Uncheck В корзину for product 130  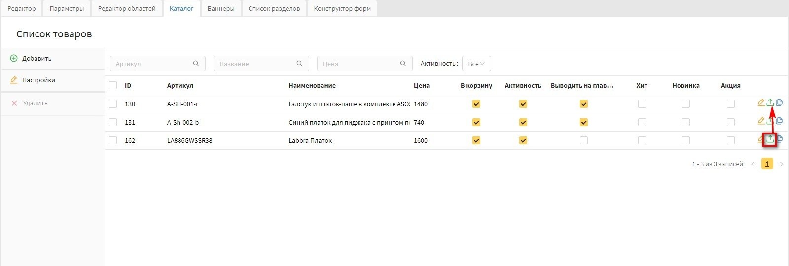click(476, 104)
